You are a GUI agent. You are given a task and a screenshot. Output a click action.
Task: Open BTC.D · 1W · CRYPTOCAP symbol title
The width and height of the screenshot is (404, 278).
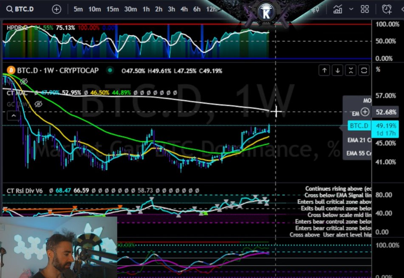click(x=58, y=70)
